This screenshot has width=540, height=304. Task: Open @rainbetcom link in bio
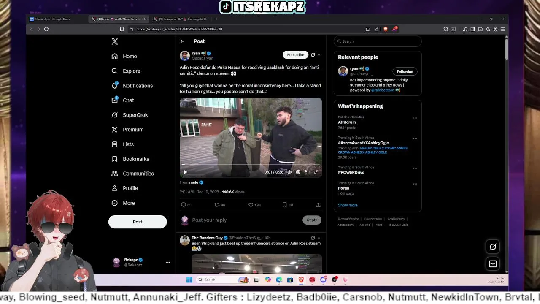click(x=383, y=90)
